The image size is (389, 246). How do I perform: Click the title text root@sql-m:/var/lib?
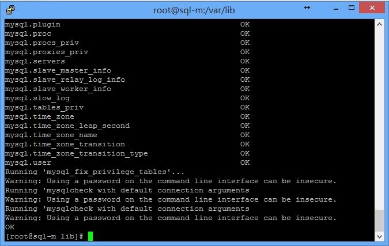click(x=194, y=10)
